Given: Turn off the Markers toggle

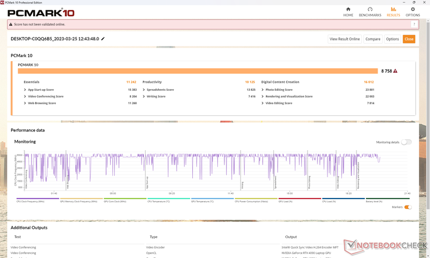Looking at the screenshot, I should coord(408,207).
